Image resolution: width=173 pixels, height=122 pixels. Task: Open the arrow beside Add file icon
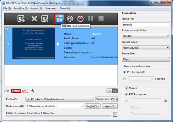27,19
